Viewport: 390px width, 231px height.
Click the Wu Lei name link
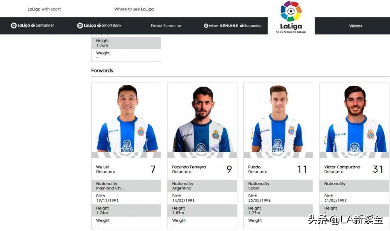[x=103, y=167]
